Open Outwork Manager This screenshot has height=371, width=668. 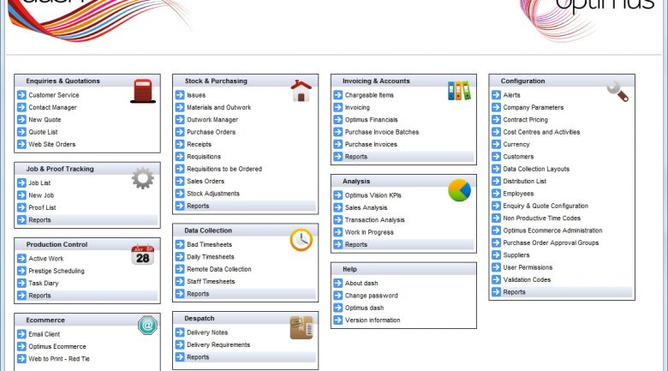pyautogui.click(x=212, y=120)
